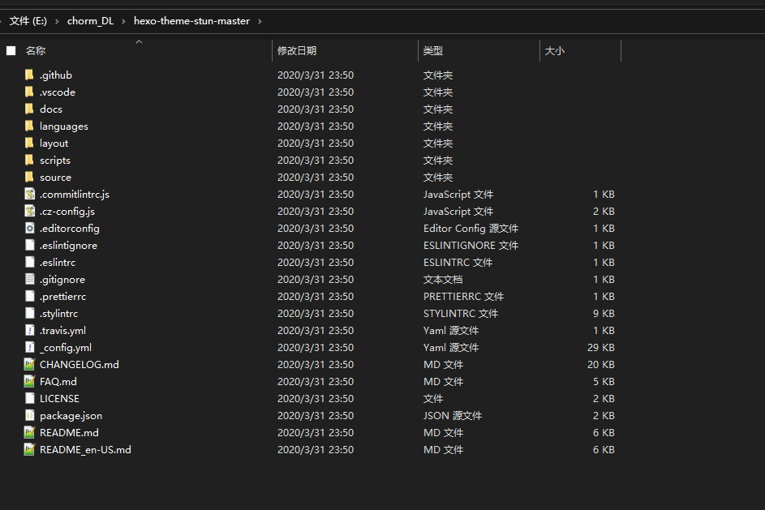Image resolution: width=765 pixels, height=510 pixels.
Task: Click the .travis.yml Yaml file icon
Action: (x=30, y=331)
